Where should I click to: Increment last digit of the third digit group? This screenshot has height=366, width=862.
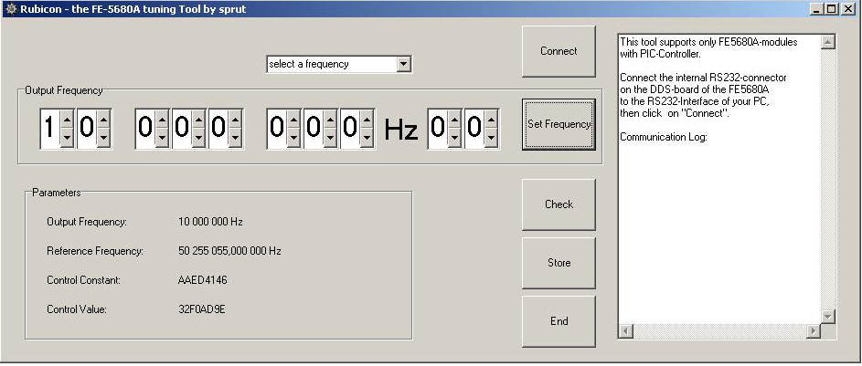367,120
